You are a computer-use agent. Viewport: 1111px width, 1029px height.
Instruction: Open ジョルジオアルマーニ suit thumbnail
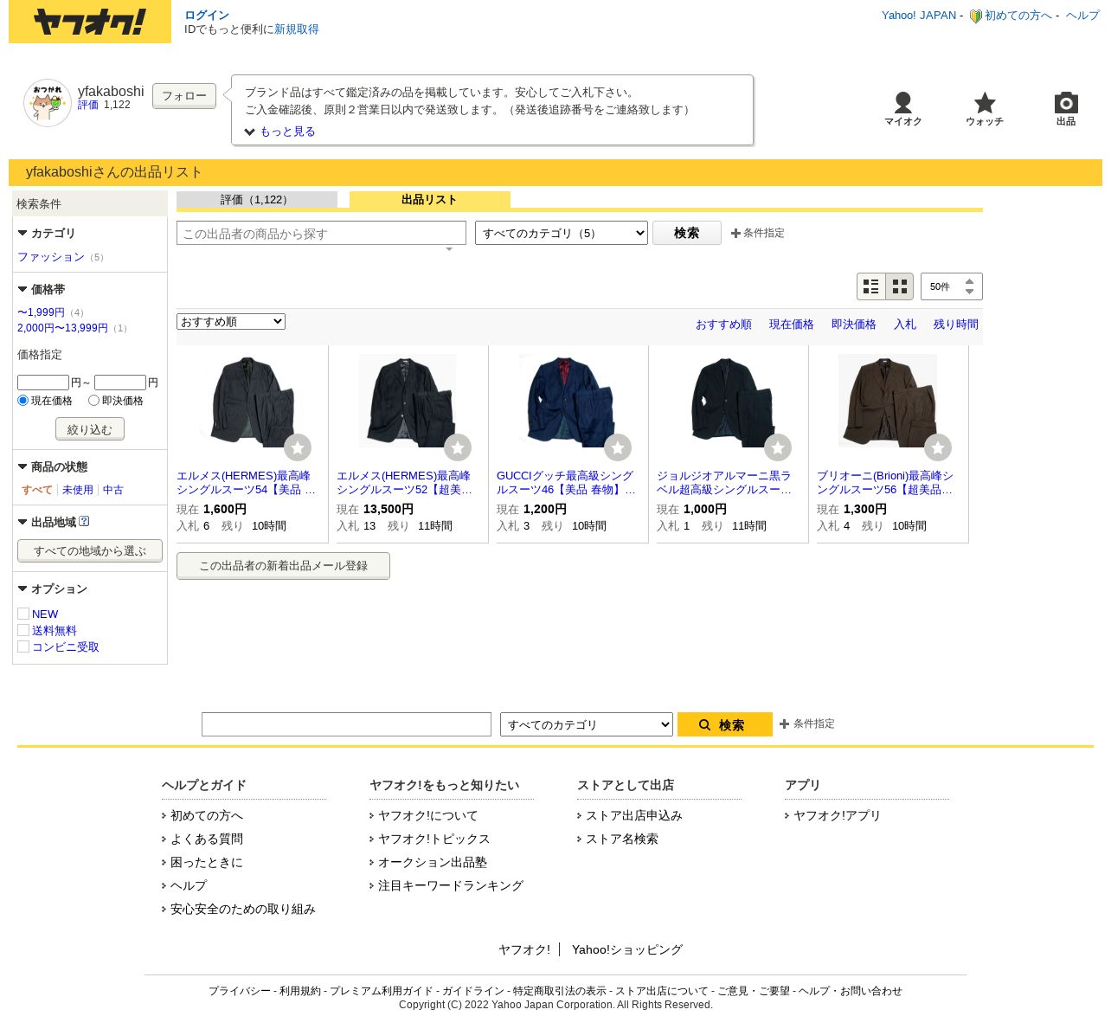point(728,401)
